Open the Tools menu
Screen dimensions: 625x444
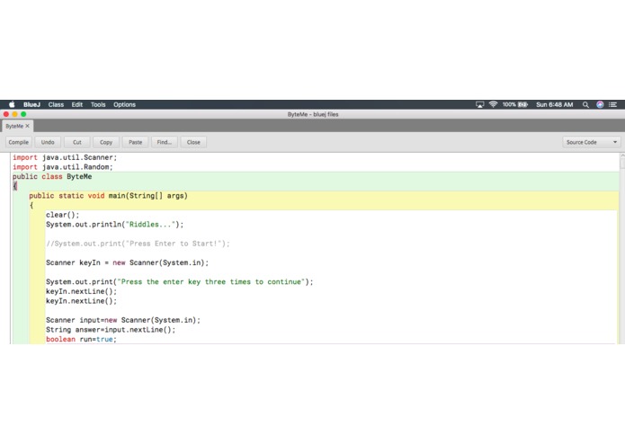(x=98, y=104)
